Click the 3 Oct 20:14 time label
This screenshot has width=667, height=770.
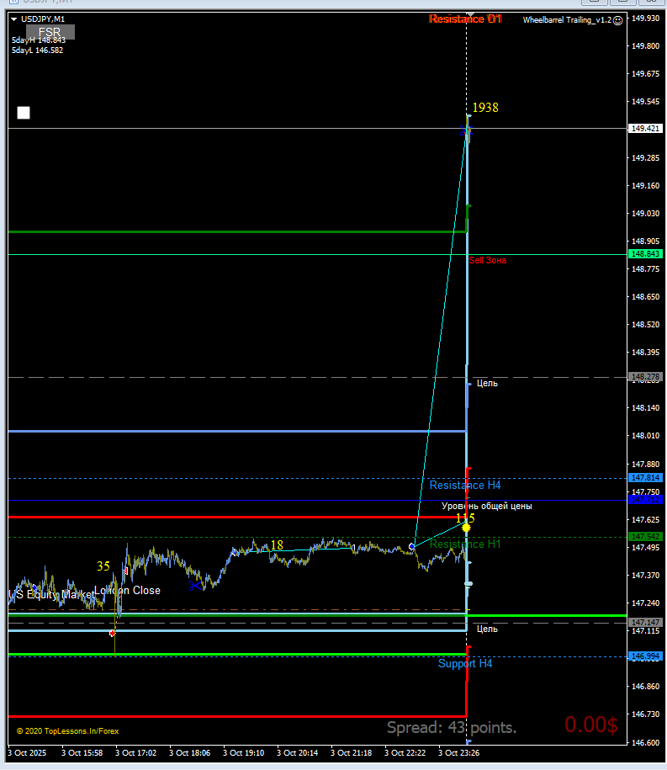pyautogui.click(x=298, y=753)
